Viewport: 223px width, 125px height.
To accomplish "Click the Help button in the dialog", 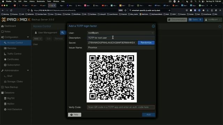I will (75, 115).
